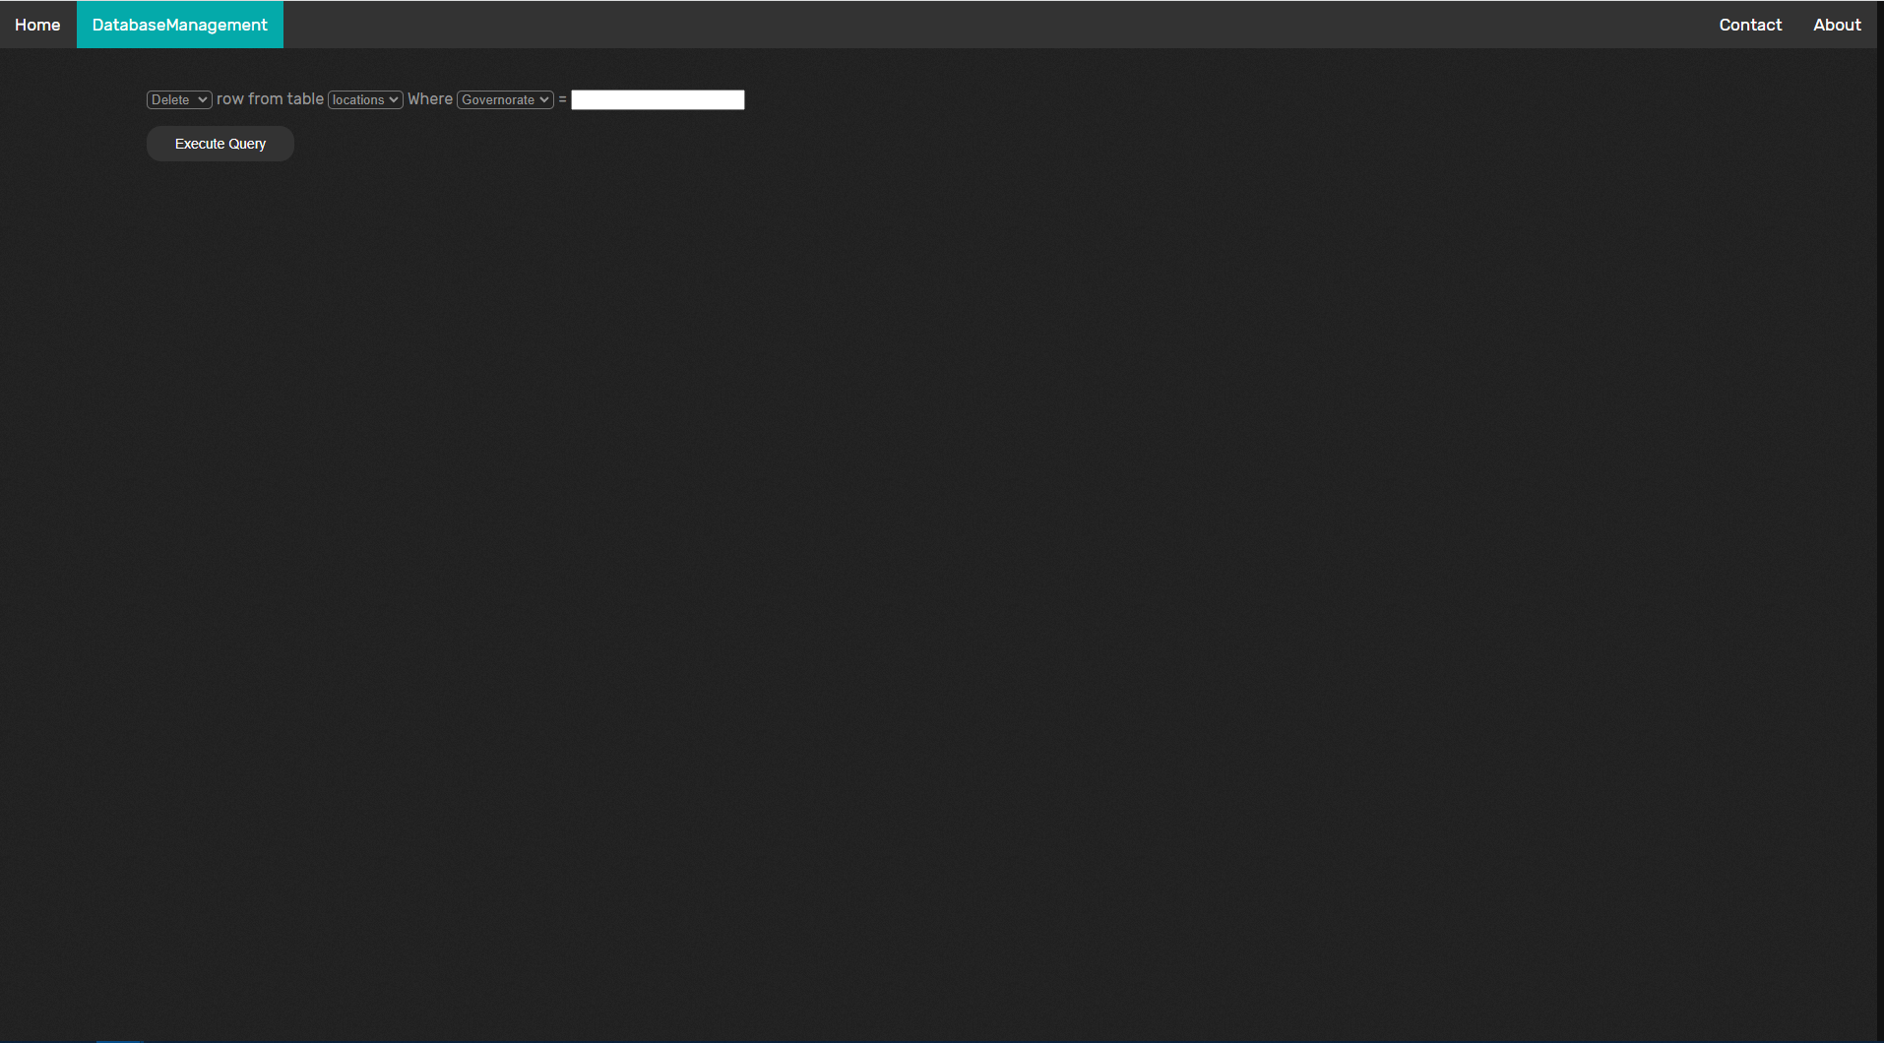Viewport: 1884px width, 1043px height.
Task: Return to the DatabaseManagement section
Action: coord(179,24)
